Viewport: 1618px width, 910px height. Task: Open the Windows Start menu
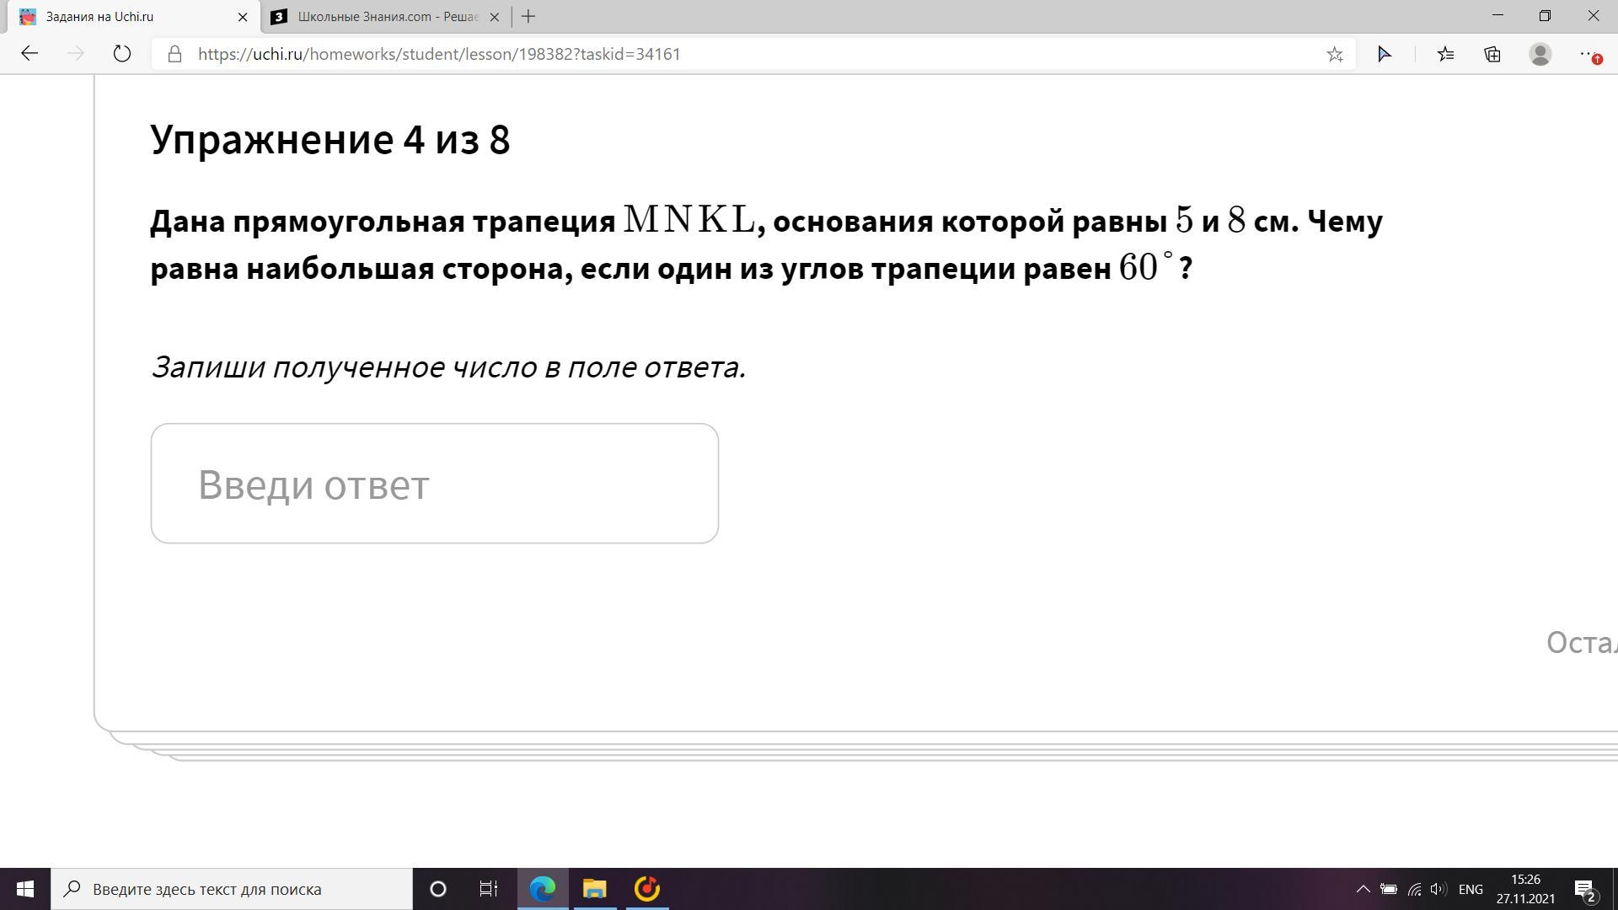point(24,889)
